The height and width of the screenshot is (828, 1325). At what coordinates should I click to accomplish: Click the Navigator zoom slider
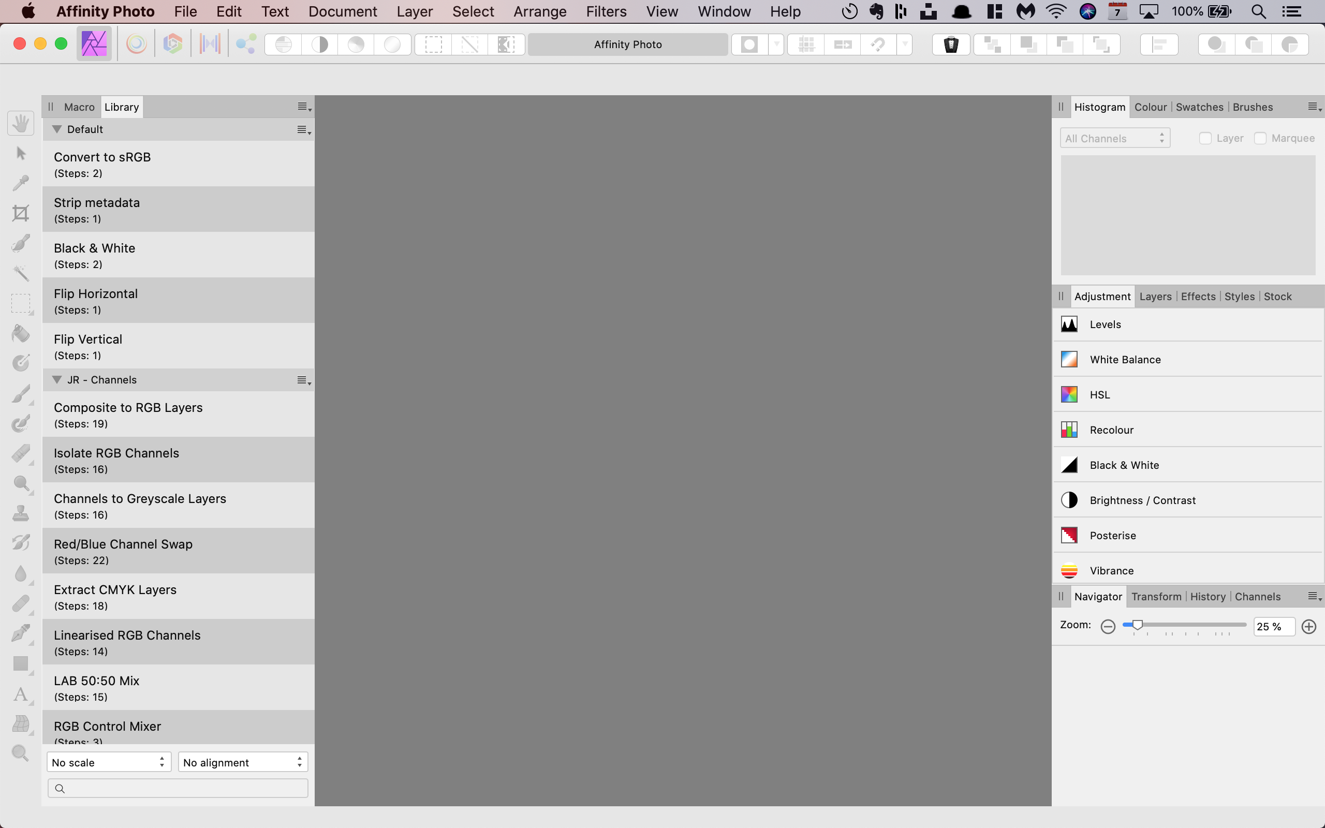point(1184,625)
